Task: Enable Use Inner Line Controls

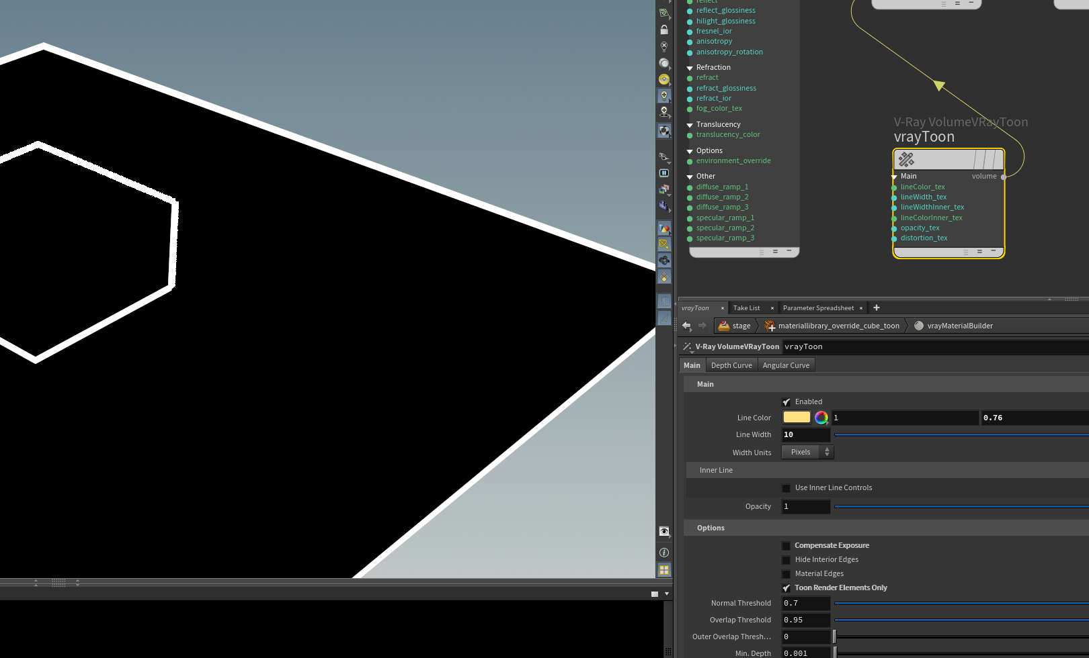Action: 787,488
